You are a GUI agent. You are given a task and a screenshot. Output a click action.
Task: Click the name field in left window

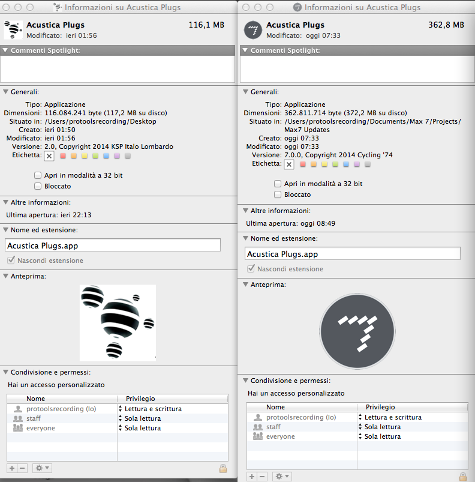click(x=113, y=246)
